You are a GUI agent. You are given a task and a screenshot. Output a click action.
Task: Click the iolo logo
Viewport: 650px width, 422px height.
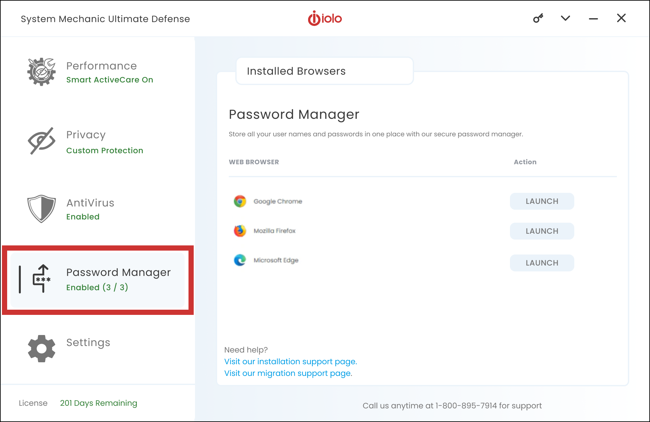coord(325,18)
